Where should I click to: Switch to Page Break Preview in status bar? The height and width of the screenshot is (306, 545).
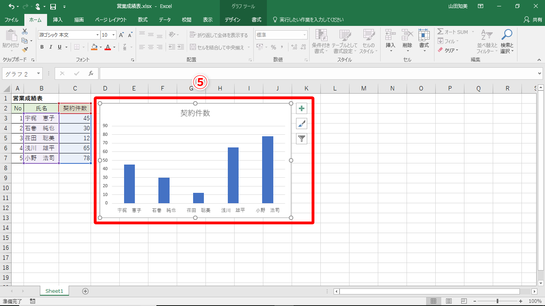pos(464,301)
